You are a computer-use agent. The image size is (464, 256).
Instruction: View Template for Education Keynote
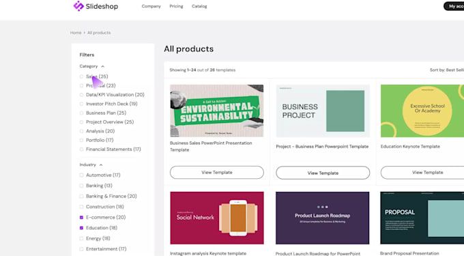[422, 172]
